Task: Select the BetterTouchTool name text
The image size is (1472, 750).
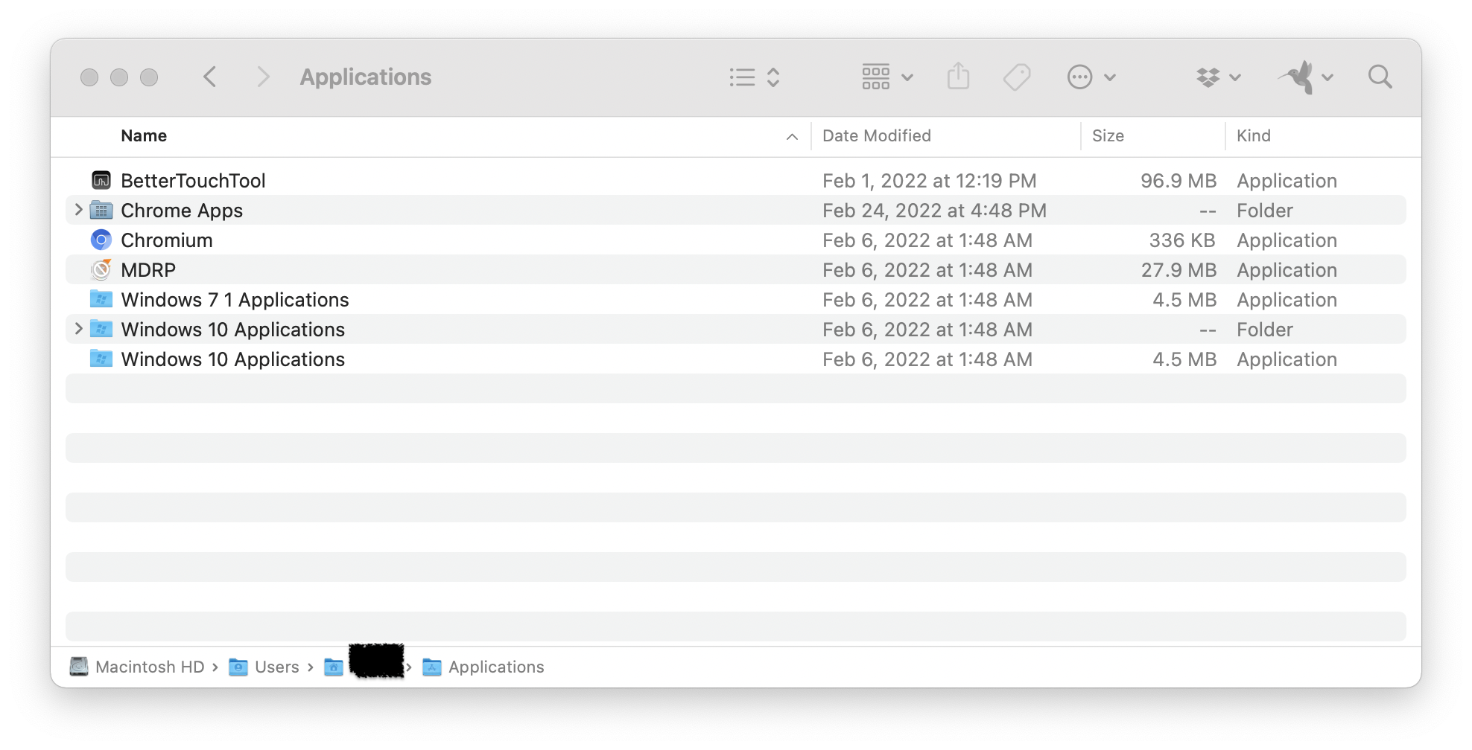Action: pyautogui.click(x=193, y=181)
